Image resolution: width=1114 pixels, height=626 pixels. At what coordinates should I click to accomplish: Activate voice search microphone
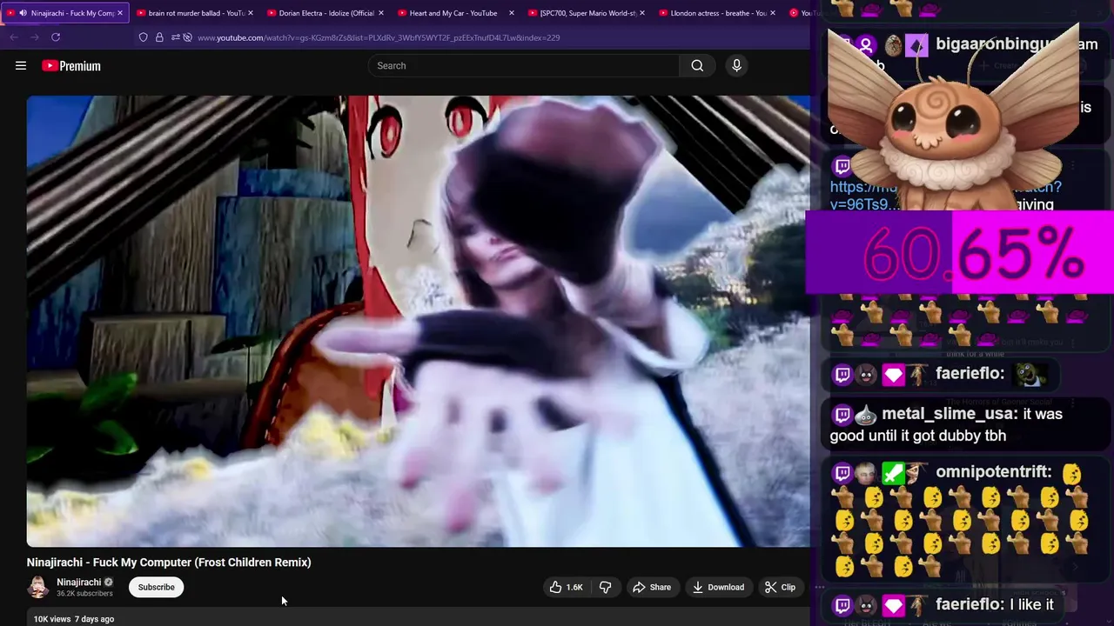(x=736, y=65)
